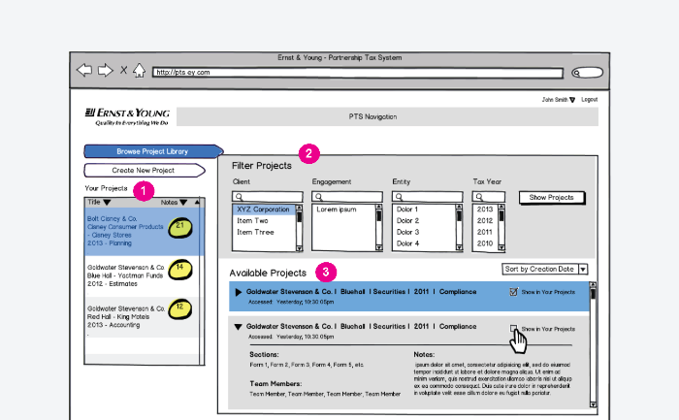Click the Show Projects button
The image size is (679, 420).
coord(552,198)
